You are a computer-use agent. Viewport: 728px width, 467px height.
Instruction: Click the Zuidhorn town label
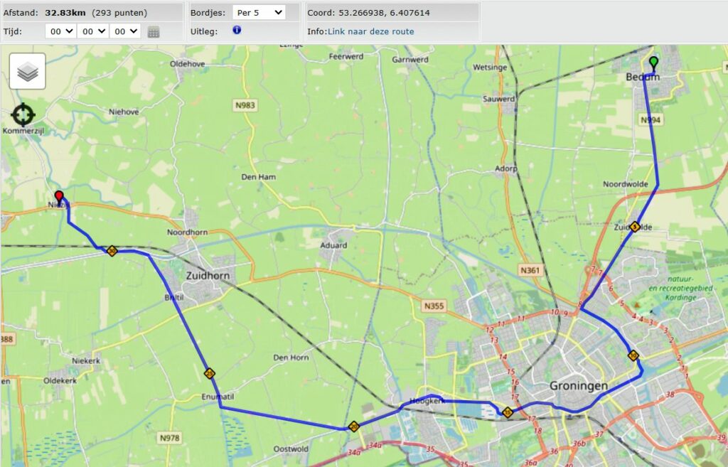pos(208,275)
